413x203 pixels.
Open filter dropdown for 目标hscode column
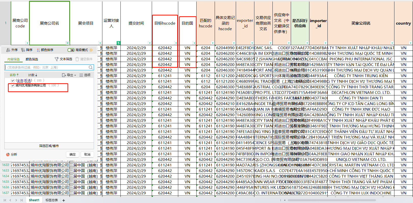[x=176, y=43]
